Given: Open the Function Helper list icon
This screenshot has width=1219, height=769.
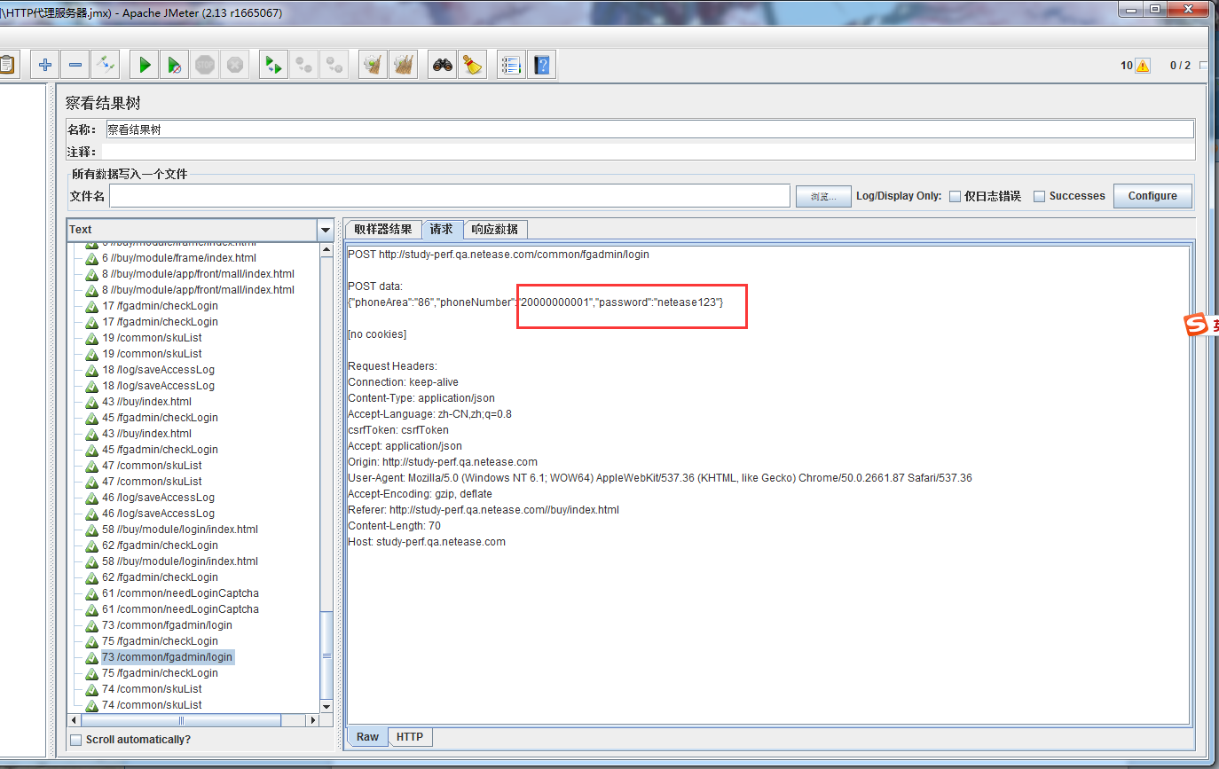Looking at the screenshot, I should pyautogui.click(x=512, y=65).
